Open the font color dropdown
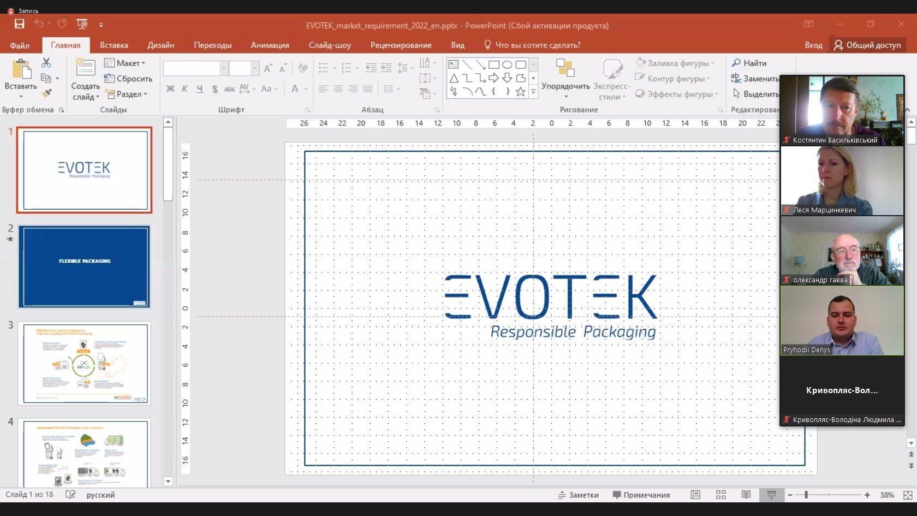The width and height of the screenshot is (917, 516). (x=306, y=88)
